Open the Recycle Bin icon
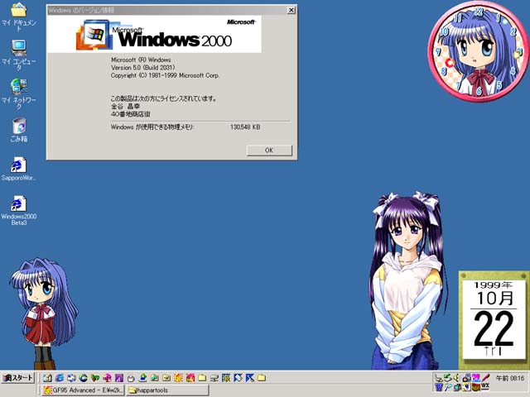The width and height of the screenshot is (530, 397). (x=18, y=127)
